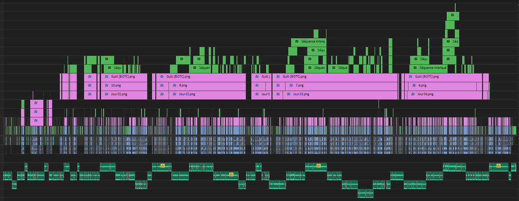Select the Guill (BOTC).png clip above 9.png
The image size is (519, 201).
200,77
